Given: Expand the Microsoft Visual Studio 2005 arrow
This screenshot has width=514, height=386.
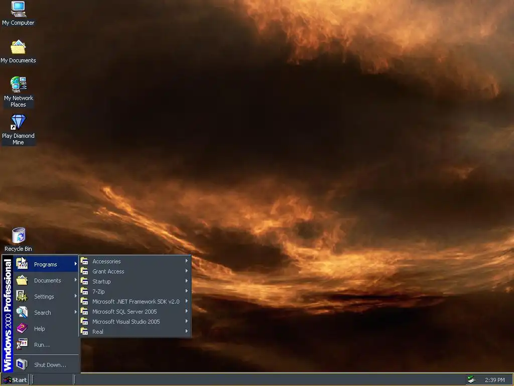Looking at the screenshot, I should [187, 321].
